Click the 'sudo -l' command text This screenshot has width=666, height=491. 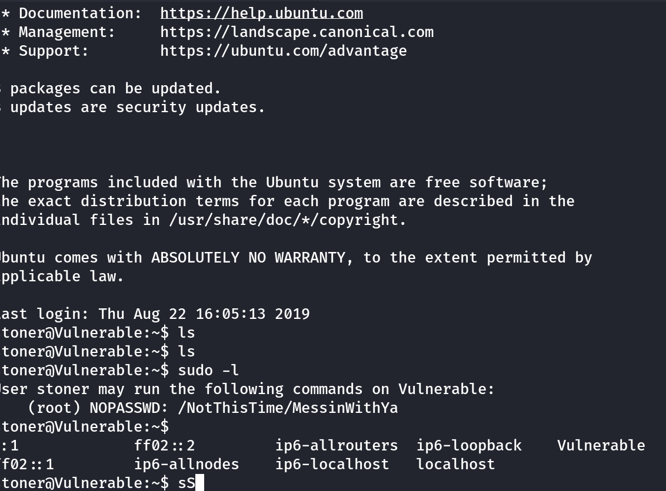pos(208,370)
